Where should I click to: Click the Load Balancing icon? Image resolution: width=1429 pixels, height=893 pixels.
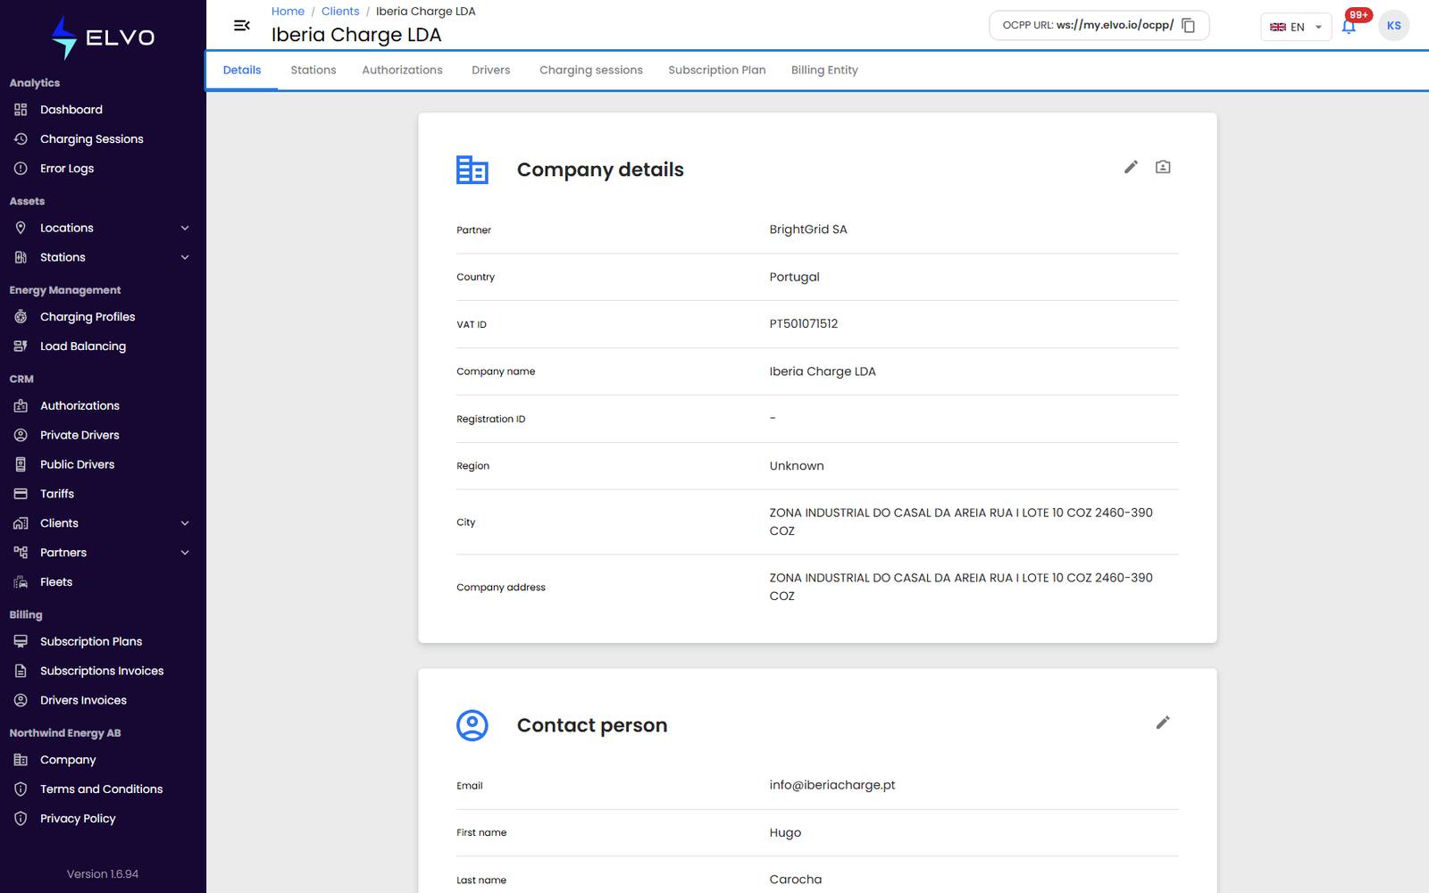tap(21, 346)
